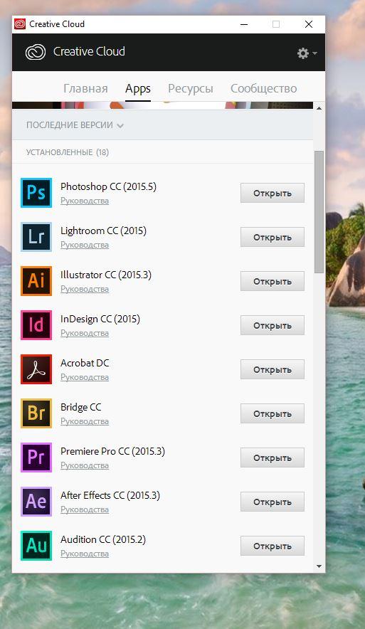Open Lightroom CC with Открыть button
This screenshot has height=629, width=365.
click(273, 237)
